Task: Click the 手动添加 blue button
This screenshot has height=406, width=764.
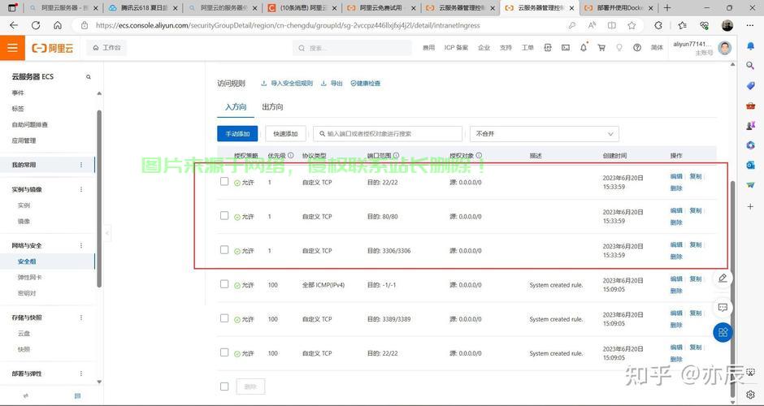Action: click(237, 134)
